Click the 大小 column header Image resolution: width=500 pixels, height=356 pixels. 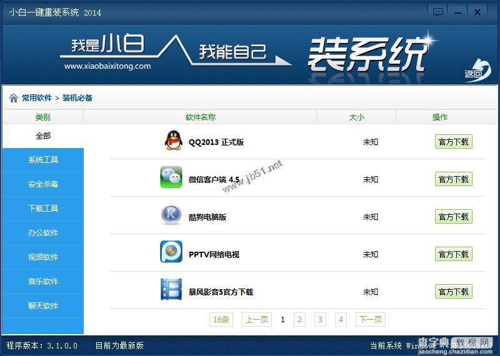click(x=356, y=117)
